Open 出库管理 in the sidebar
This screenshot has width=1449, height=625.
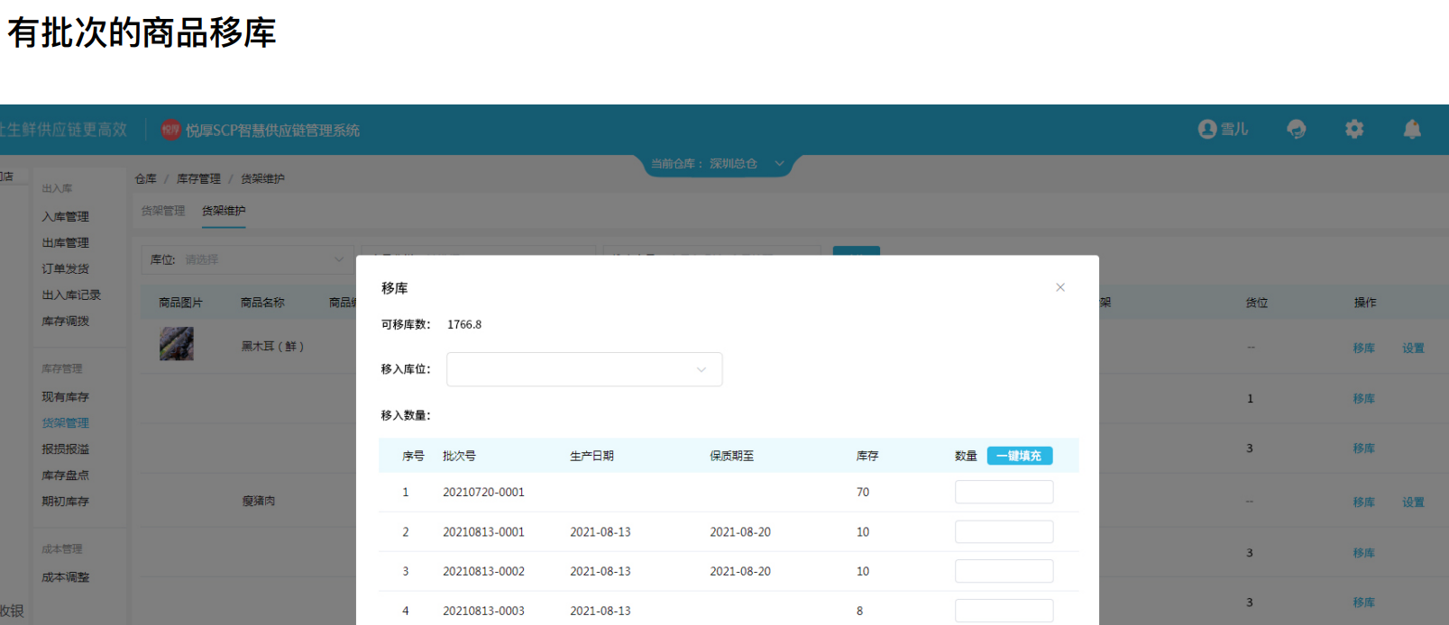click(65, 243)
